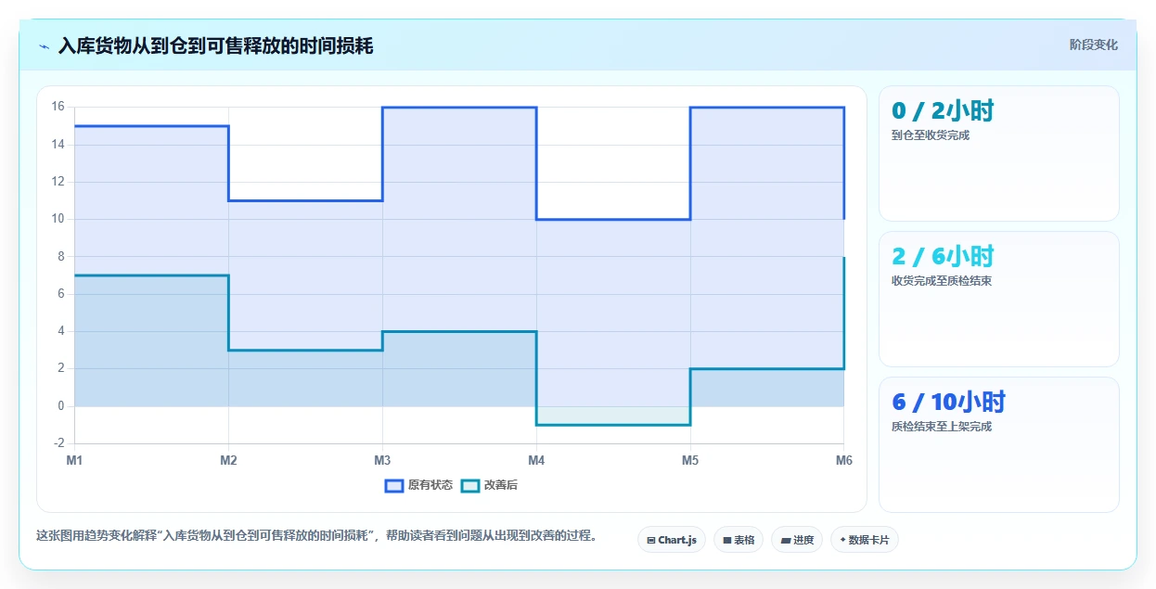Click the M5 x-axis label
1156x589 pixels.
coord(690,460)
